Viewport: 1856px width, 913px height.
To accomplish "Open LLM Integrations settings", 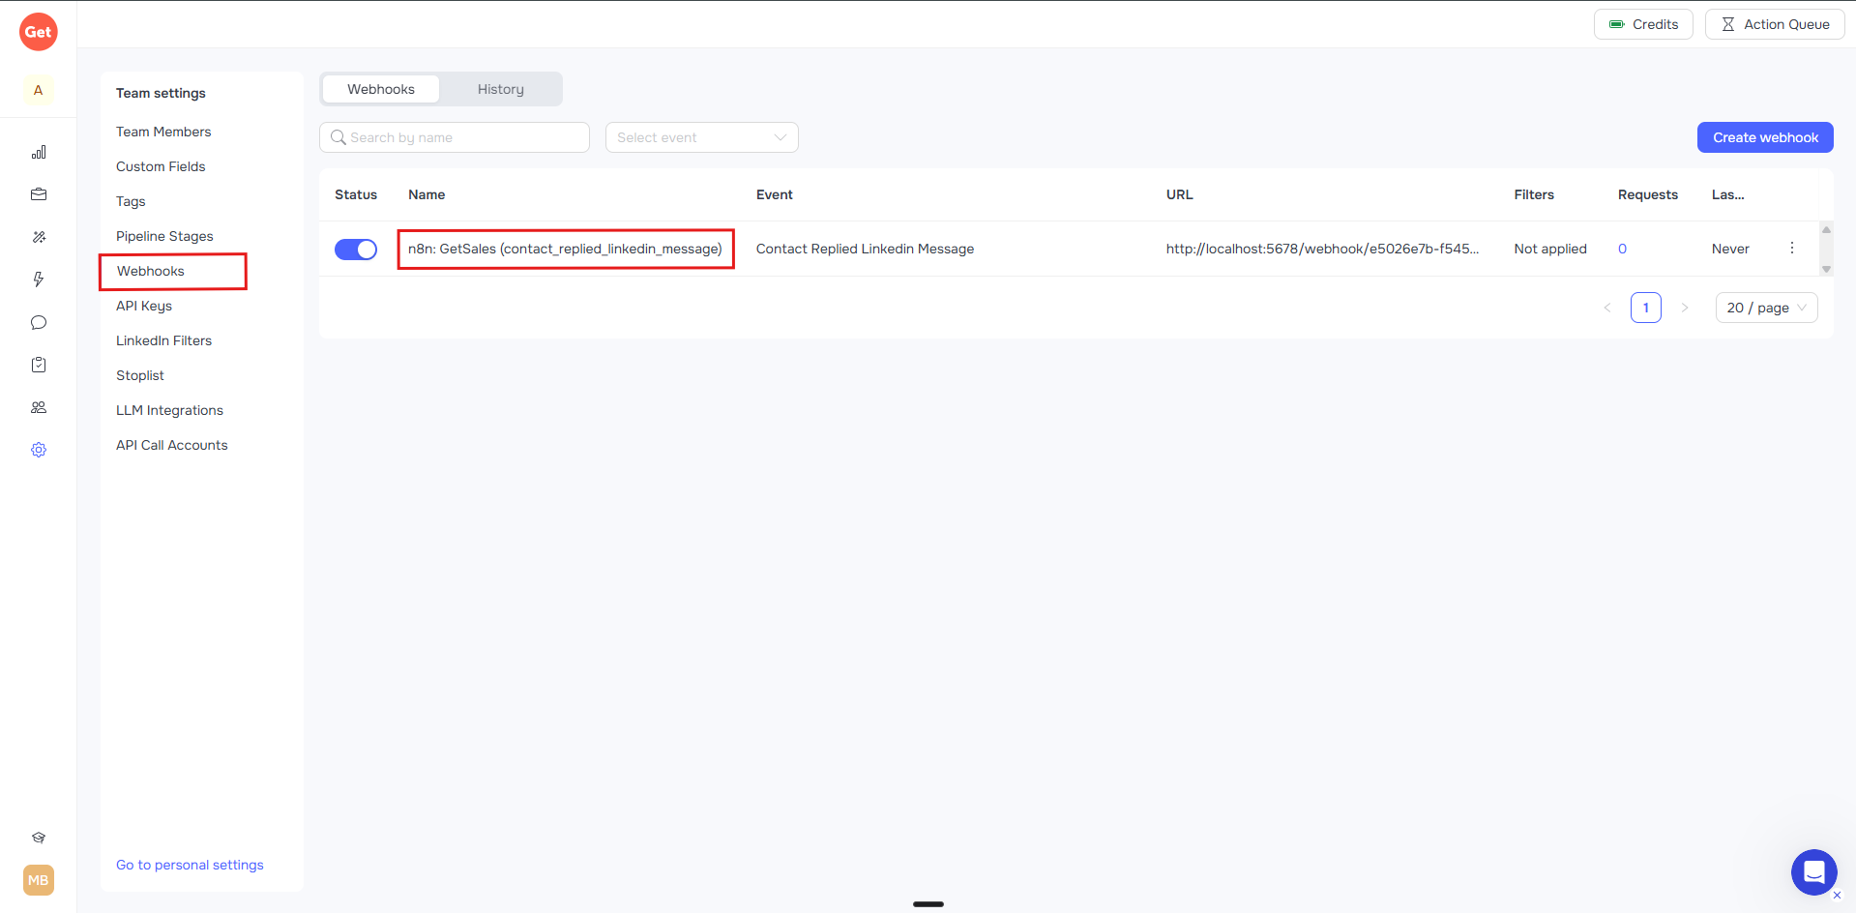I will (x=169, y=410).
